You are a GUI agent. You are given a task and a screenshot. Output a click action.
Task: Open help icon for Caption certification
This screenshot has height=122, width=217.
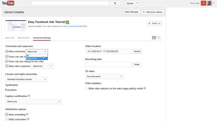[x=29, y=96]
